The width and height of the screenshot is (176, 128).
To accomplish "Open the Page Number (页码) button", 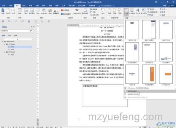I will point(120,12).
